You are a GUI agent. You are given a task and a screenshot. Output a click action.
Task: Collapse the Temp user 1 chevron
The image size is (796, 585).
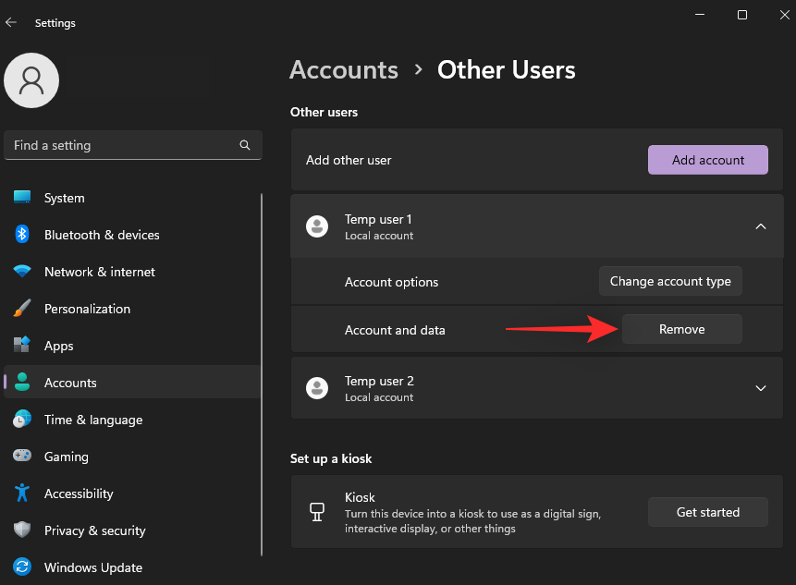coord(761,226)
